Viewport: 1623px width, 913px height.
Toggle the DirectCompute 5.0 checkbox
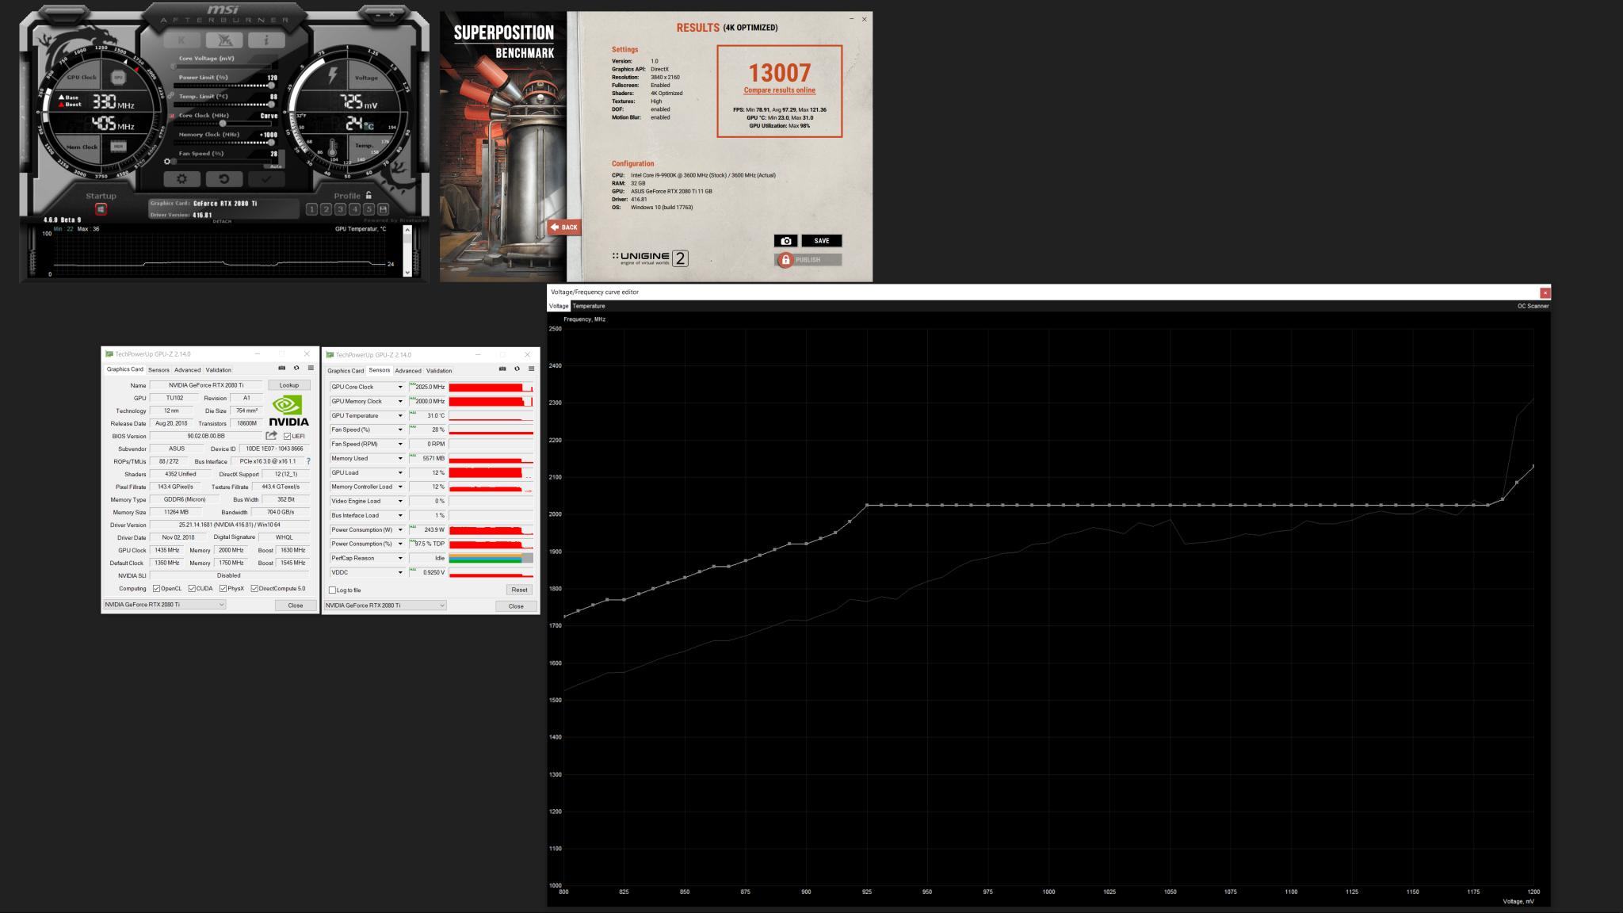254,589
